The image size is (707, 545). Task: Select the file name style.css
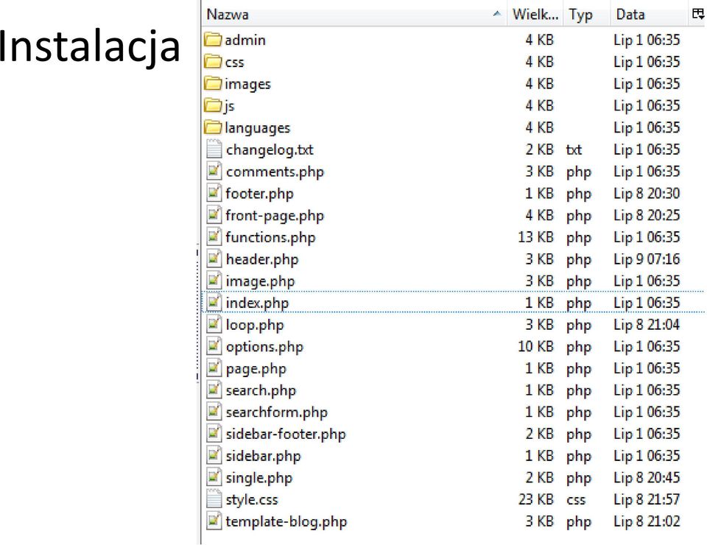(x=252, y=499)
